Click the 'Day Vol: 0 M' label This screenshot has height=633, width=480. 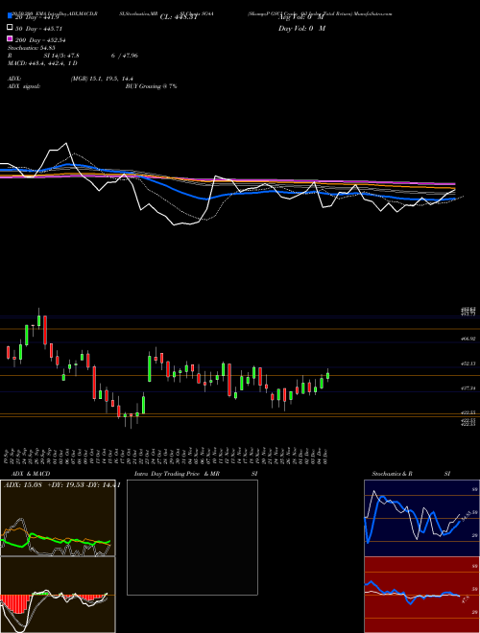[x=301, y=28]
